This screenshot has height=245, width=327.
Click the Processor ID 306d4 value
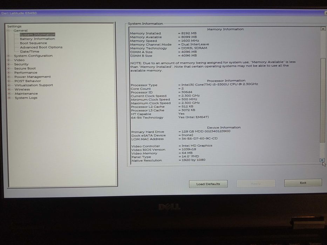pyautogui.click(x=187, y=92)
